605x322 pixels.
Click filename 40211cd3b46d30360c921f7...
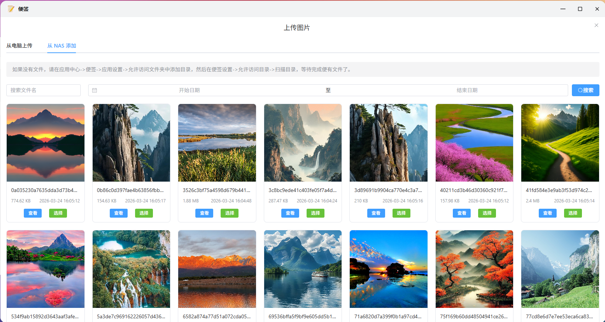click(x=474, y=190)
